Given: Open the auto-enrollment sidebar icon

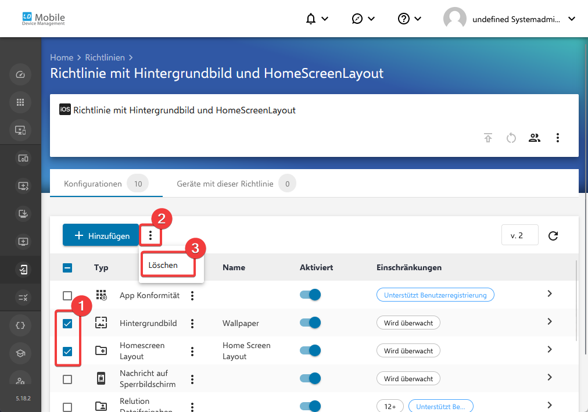Looking at the screenshot, I should pos(23,186).
